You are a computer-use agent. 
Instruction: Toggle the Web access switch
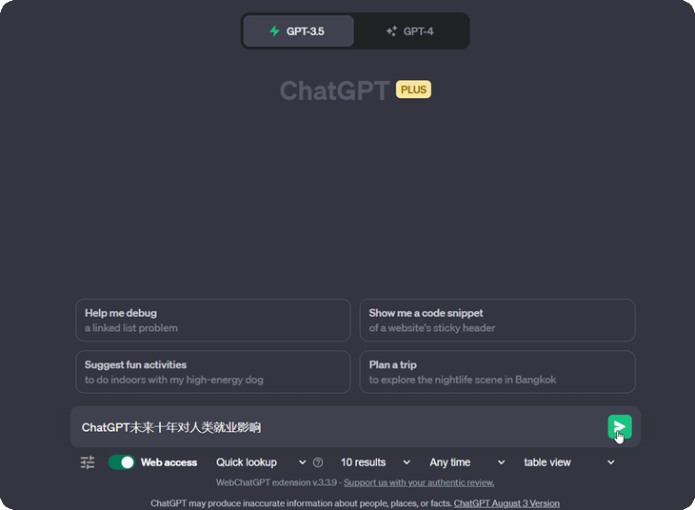122,462
